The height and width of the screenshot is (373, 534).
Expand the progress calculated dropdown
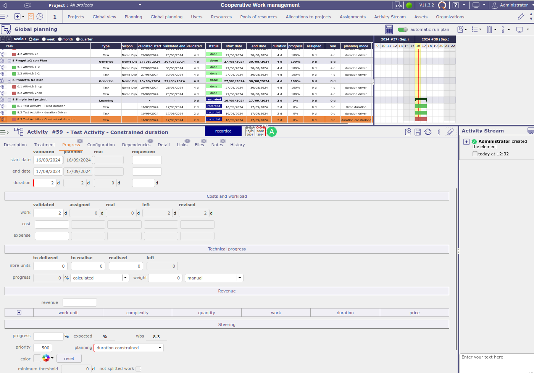coord(125,278)
